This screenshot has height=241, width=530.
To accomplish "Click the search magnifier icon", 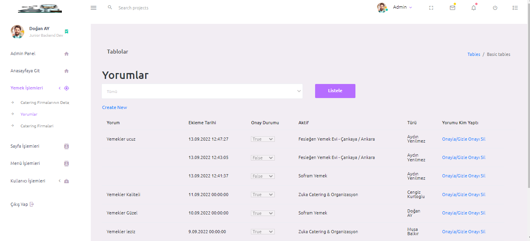I will click(110, 7).
